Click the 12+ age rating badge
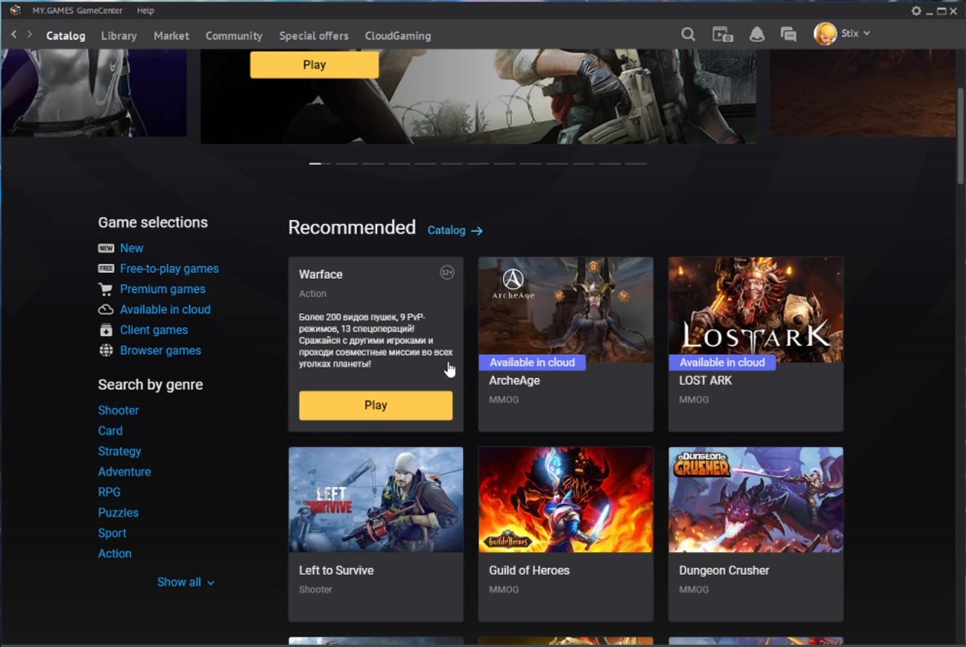966x647 pixels. [447, 273]
